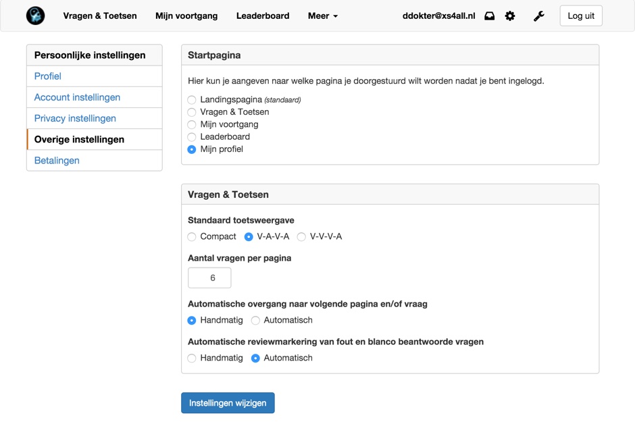Expand the Meer dropdown menu
This screenshot has width=635, height=426.
(322, 16)
